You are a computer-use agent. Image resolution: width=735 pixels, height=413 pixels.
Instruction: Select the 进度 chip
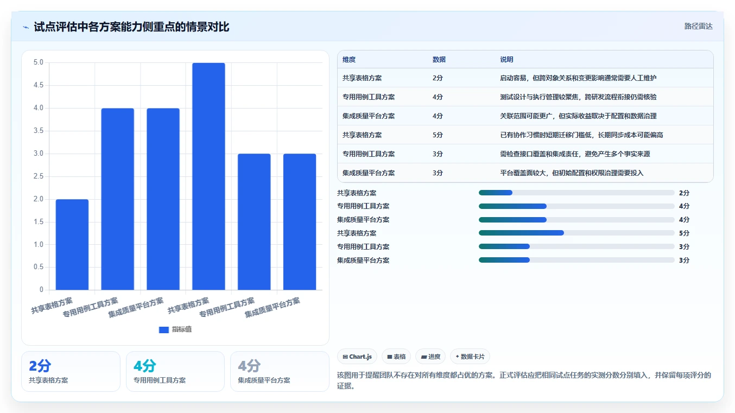coord(430,357)
